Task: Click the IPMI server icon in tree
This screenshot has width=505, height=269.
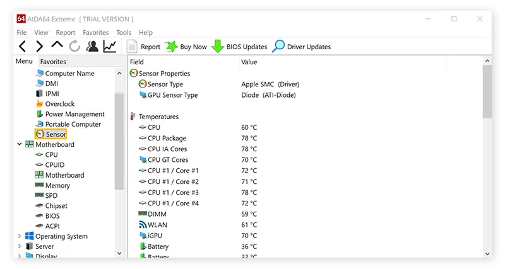Action: click(39, 93)
